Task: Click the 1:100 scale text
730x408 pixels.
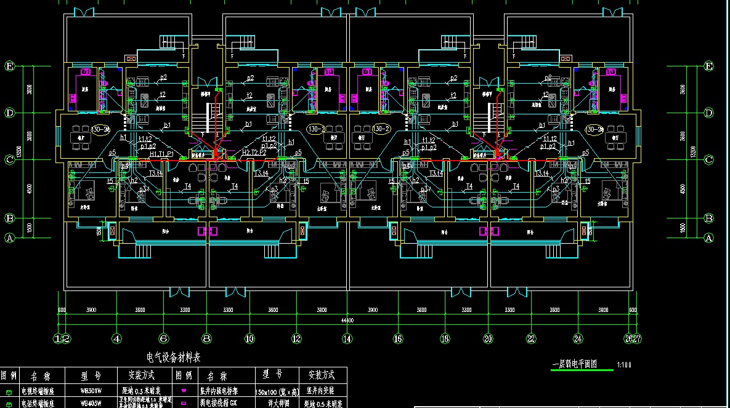Action: point(624,365)
